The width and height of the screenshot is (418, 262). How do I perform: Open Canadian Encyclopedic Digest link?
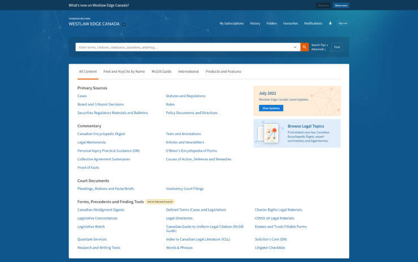pos(101,134)
